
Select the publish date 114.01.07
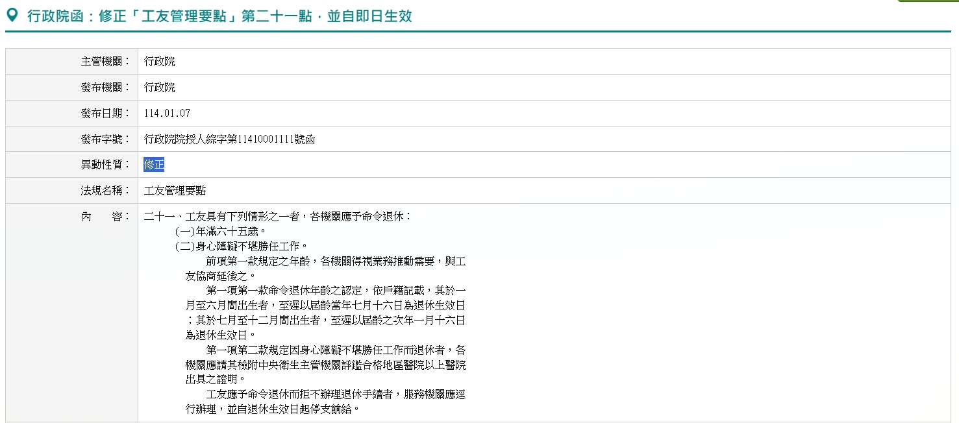click(167, 114)
